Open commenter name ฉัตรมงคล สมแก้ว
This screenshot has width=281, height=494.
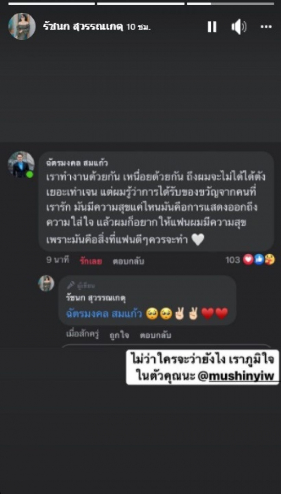coord(77,163)
